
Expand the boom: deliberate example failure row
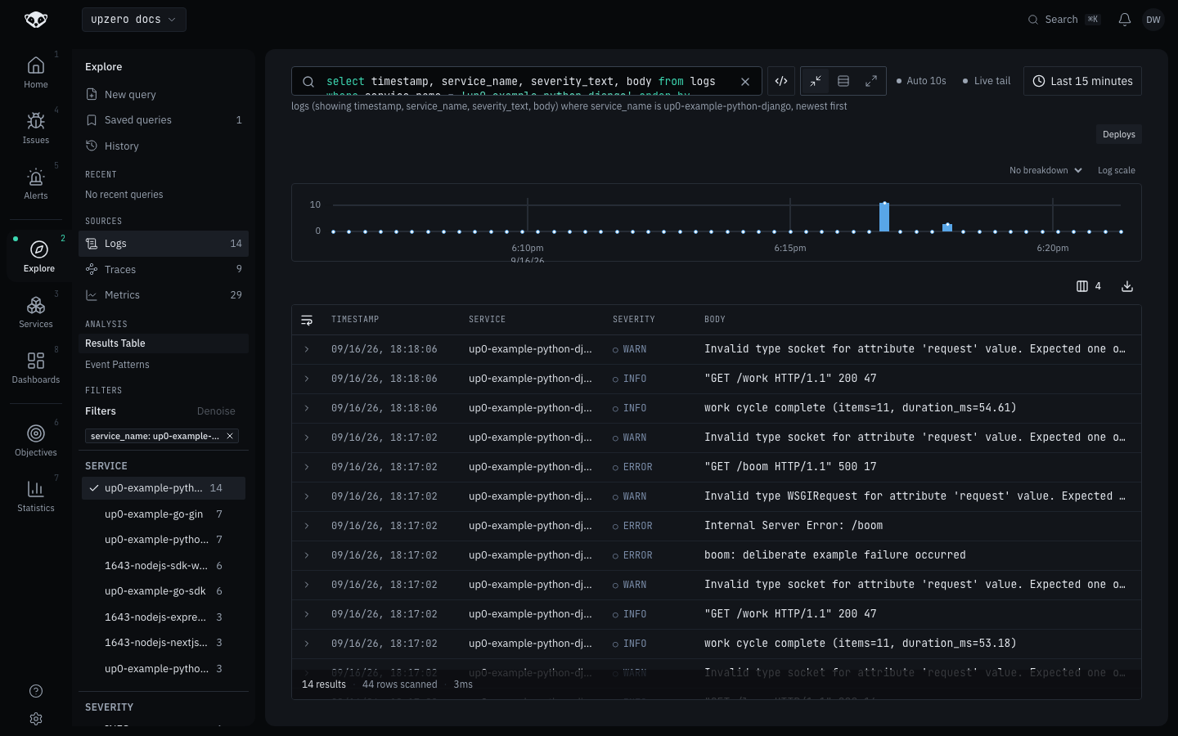[307, 555]
